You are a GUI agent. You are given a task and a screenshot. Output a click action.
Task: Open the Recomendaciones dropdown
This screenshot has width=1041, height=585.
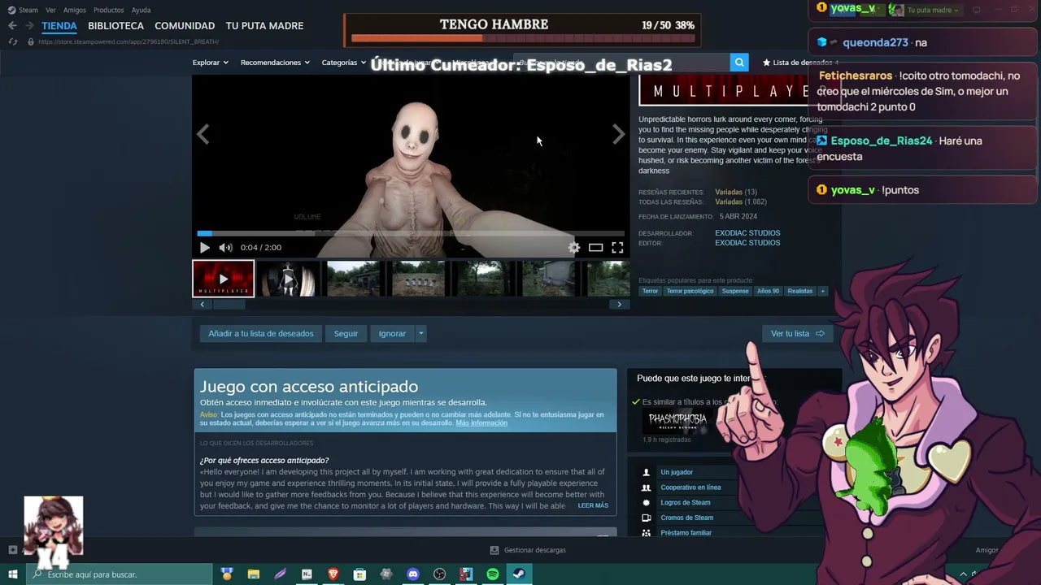275,63
